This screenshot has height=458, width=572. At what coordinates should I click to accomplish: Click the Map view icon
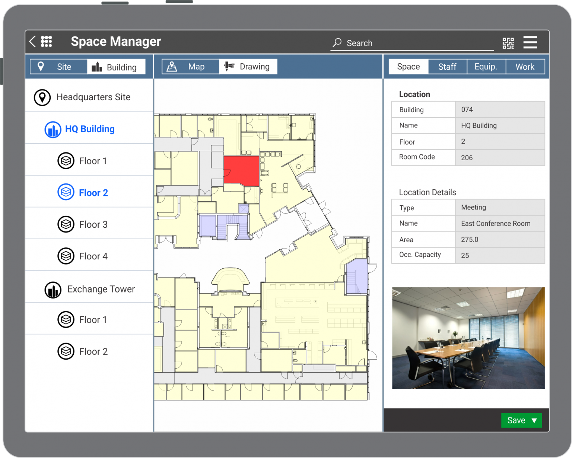pos(172,66)
